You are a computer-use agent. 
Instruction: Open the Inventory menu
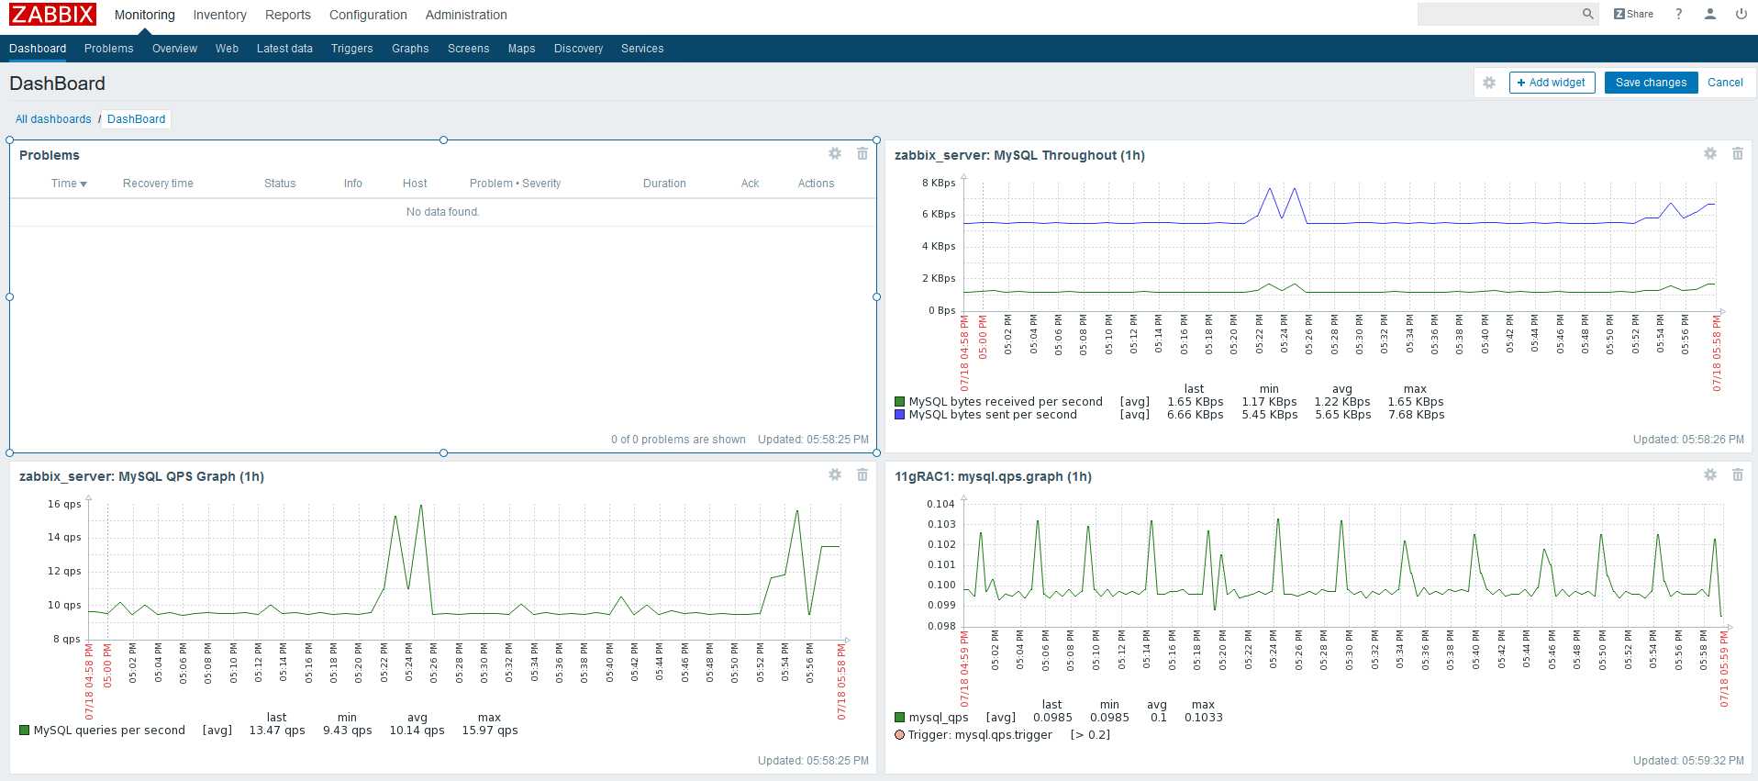point(219,15)
